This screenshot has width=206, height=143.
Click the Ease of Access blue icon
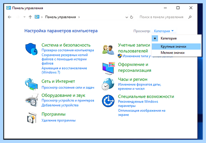[108, 101]
